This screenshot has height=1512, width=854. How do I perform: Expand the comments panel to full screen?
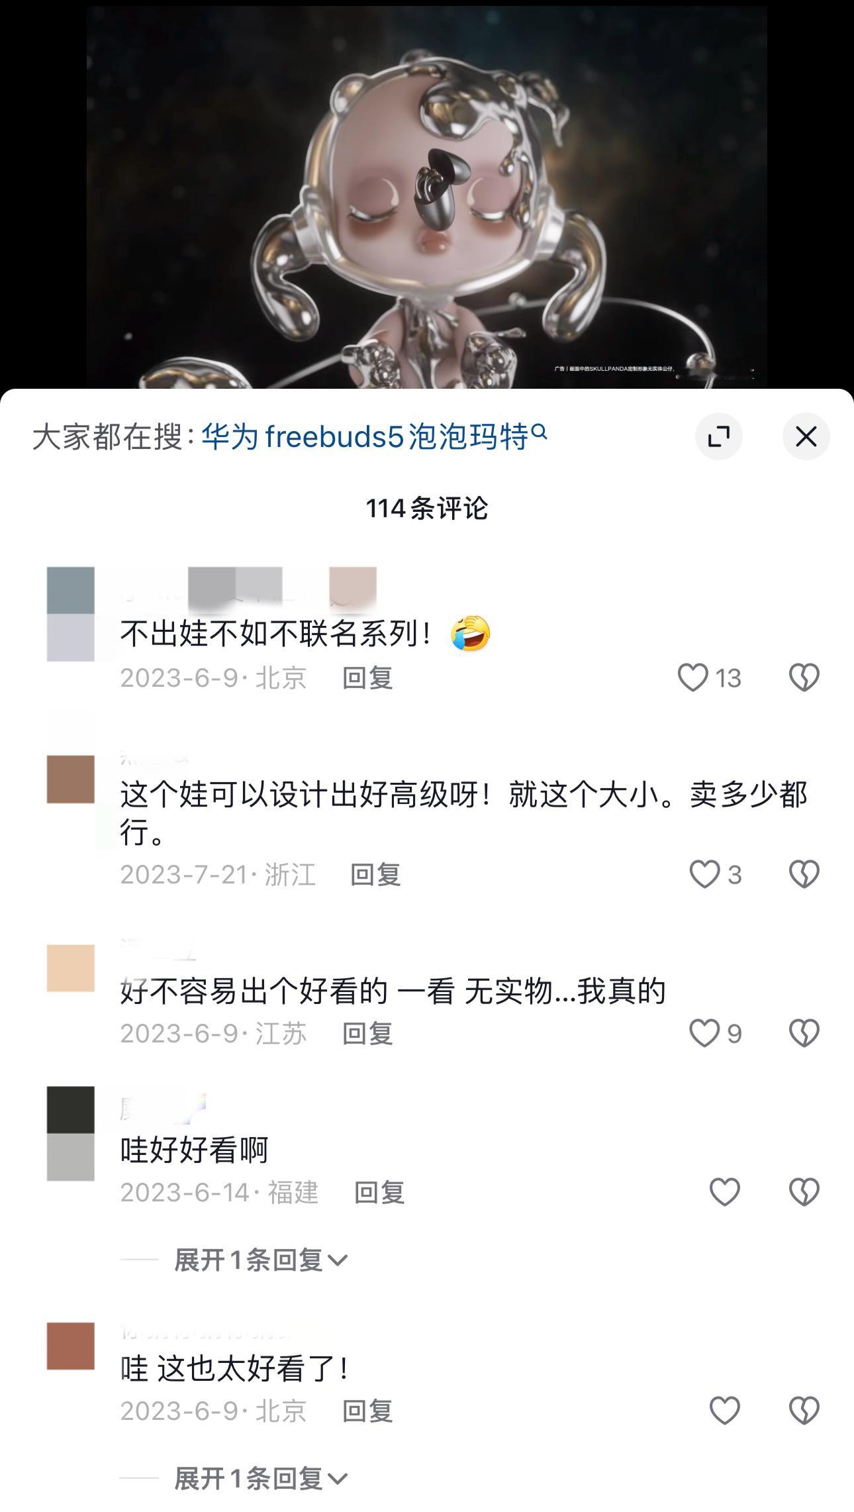click(718, 436)
